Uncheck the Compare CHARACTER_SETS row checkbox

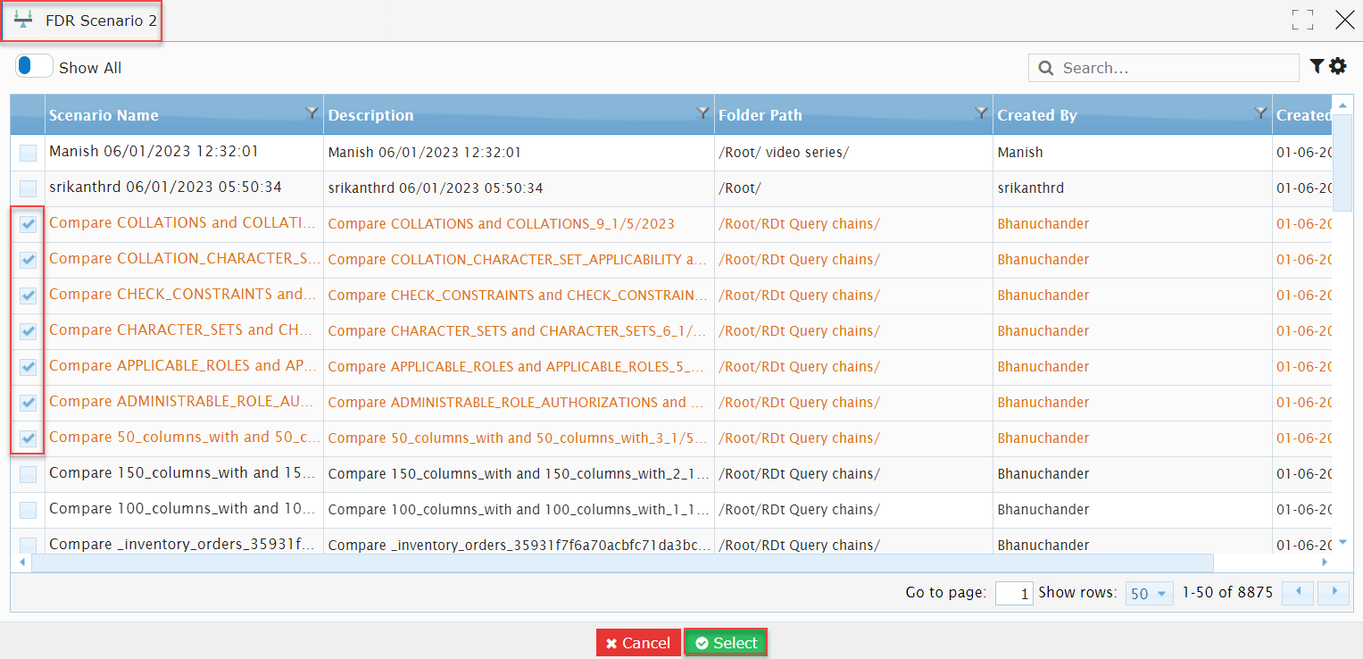click(29, 331)
